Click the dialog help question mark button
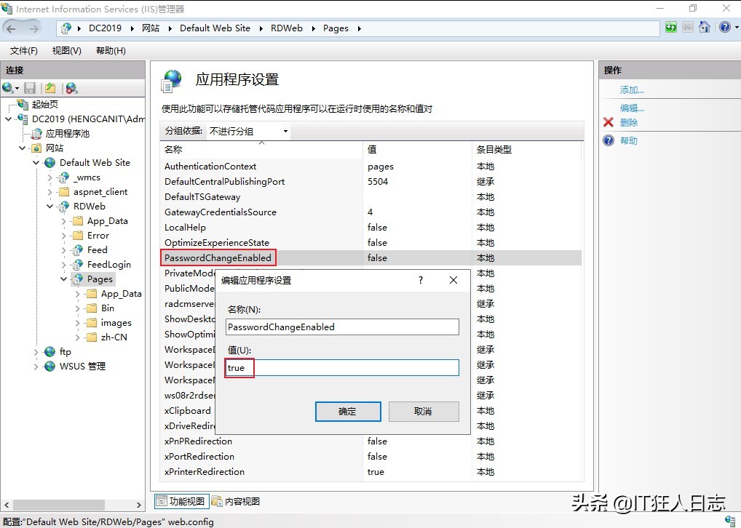 tap(421, 280)
